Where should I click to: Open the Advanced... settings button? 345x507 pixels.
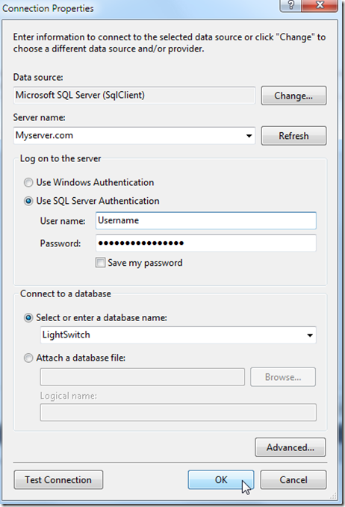pos(290,447)
